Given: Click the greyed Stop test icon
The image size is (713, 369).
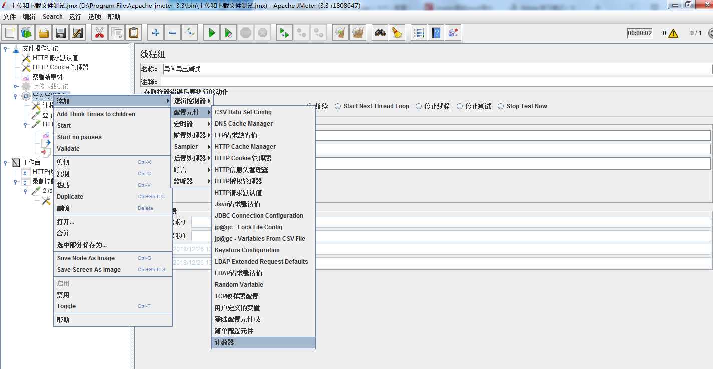Looking at the screenshot, I should pyautogui.click(x=246, y=33).
